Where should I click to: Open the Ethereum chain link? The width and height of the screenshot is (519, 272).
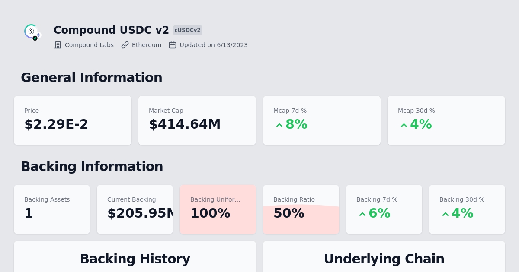147,45
